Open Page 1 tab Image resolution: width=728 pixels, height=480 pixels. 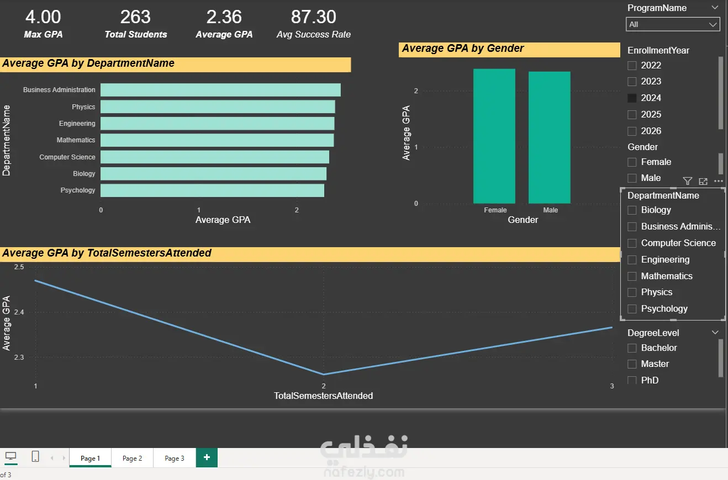91,458
